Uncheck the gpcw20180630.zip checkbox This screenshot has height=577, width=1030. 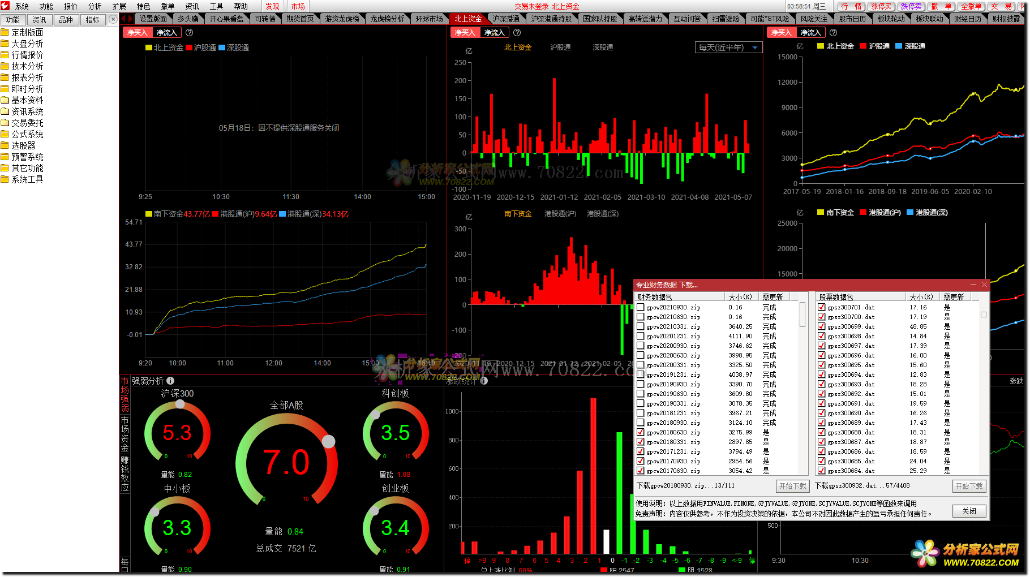click(x=641, y=432)
